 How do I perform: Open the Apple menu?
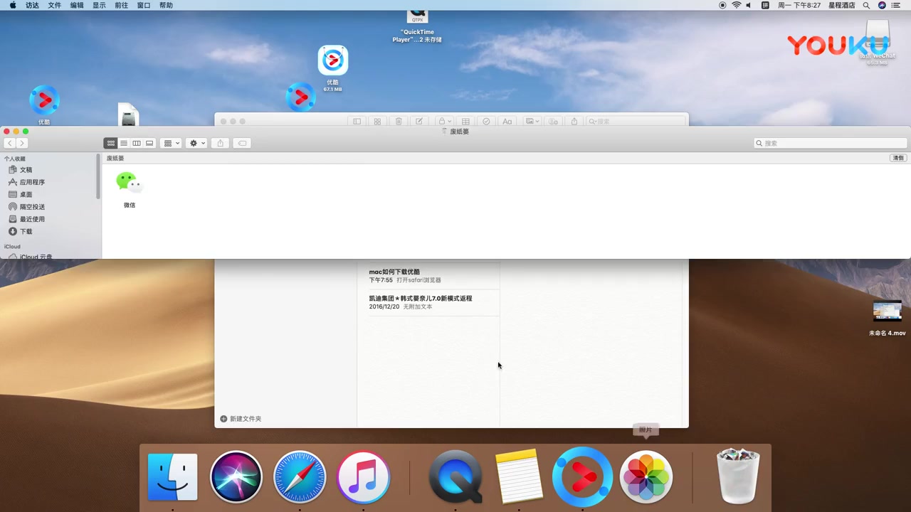tap(13, 5)
